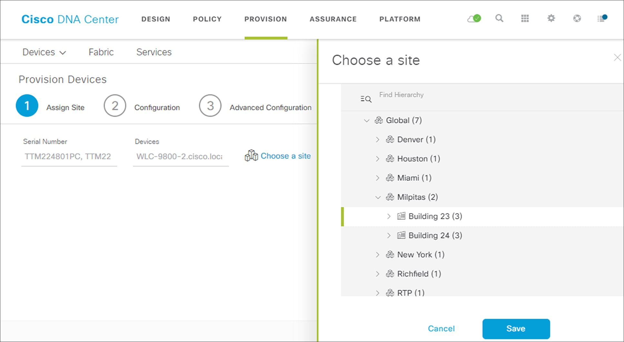The width and height of the screenshot is (624, 342).
Task: Select Denver (1) site
Action: click(416, 140)
